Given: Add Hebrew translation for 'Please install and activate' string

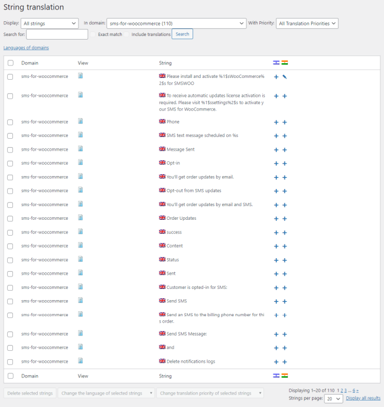Looking at the screenshot, I should (276, 77).
